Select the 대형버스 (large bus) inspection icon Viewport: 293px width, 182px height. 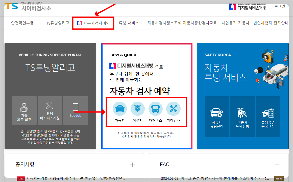click(155, 108)
